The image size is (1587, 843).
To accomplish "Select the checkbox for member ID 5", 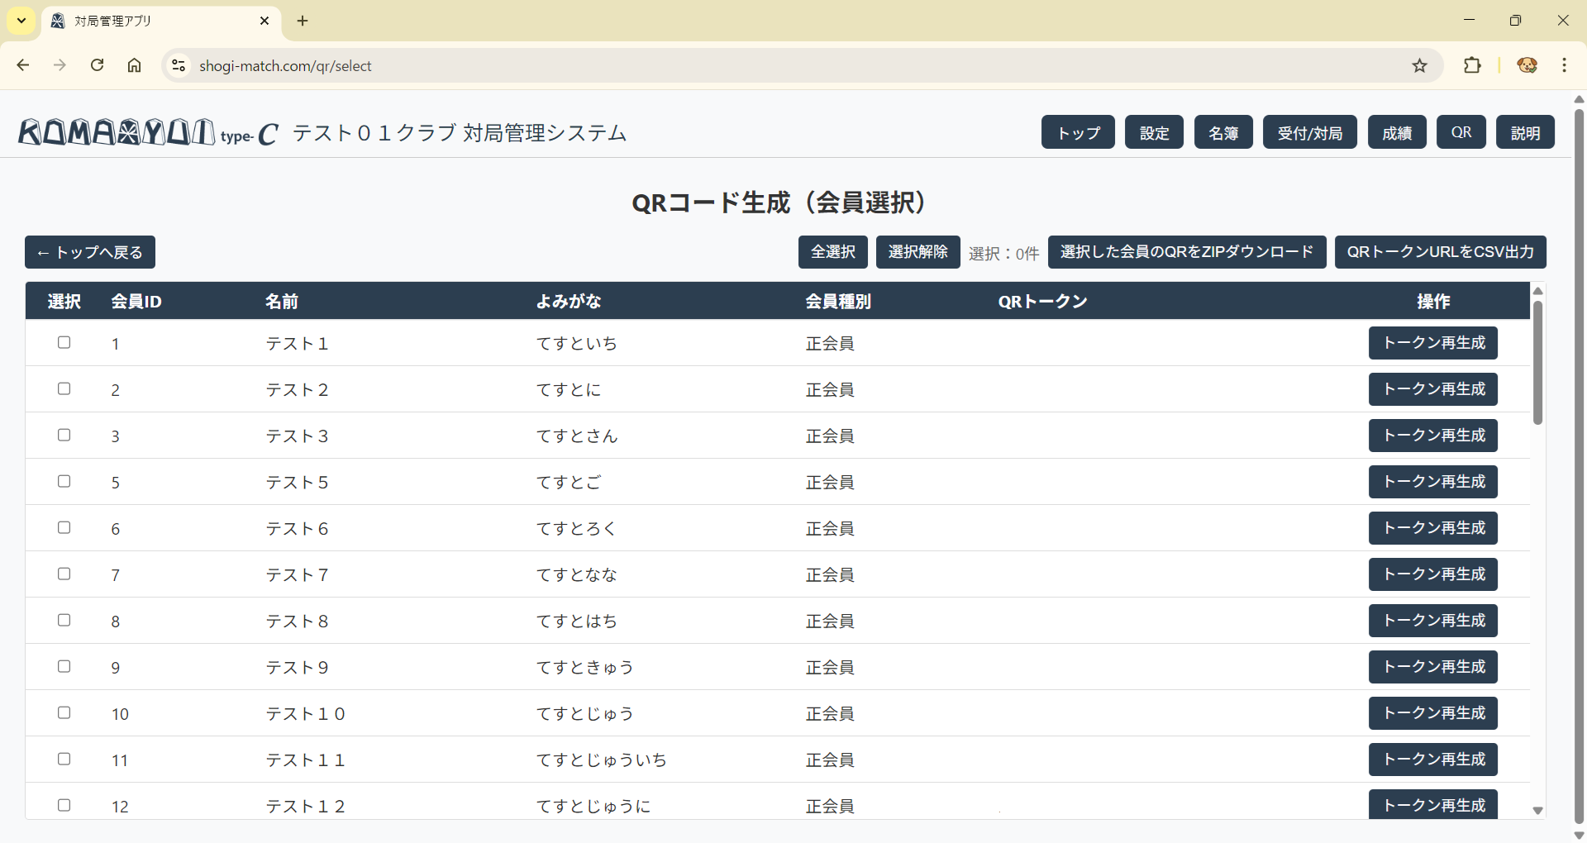I will click(x=64, y=481).
